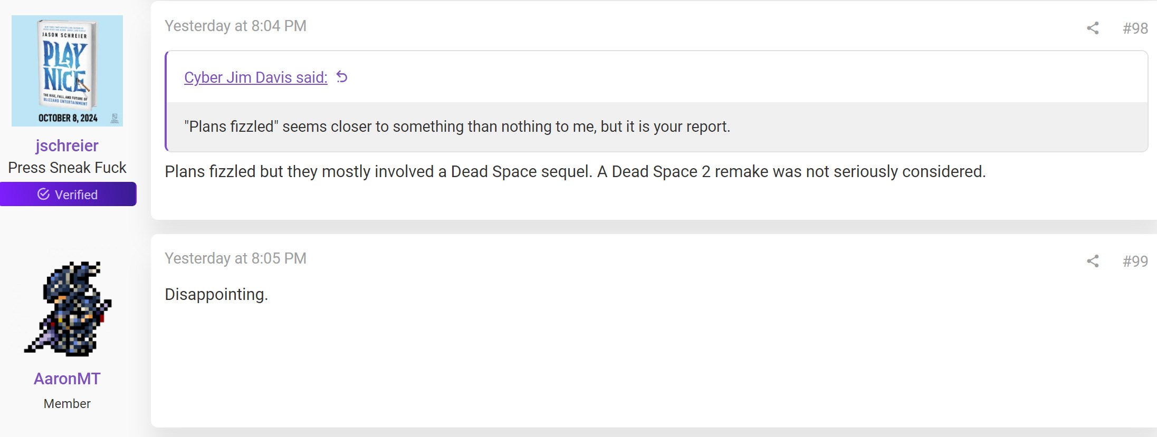Viewport: 1157px width, 437px height.
Task: Click the checkmark icon in Verified badge
Action: 44,195
